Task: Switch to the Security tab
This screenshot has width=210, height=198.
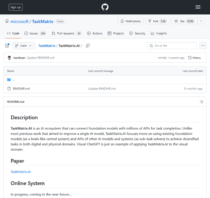Action: tap(137, 33)
